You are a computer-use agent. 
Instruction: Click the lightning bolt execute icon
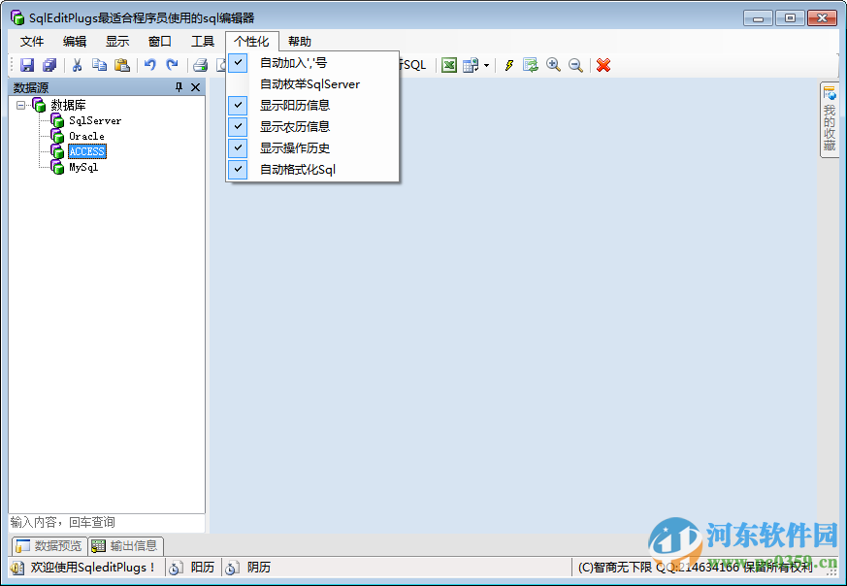pyautogui.click(x=508, y=65)
